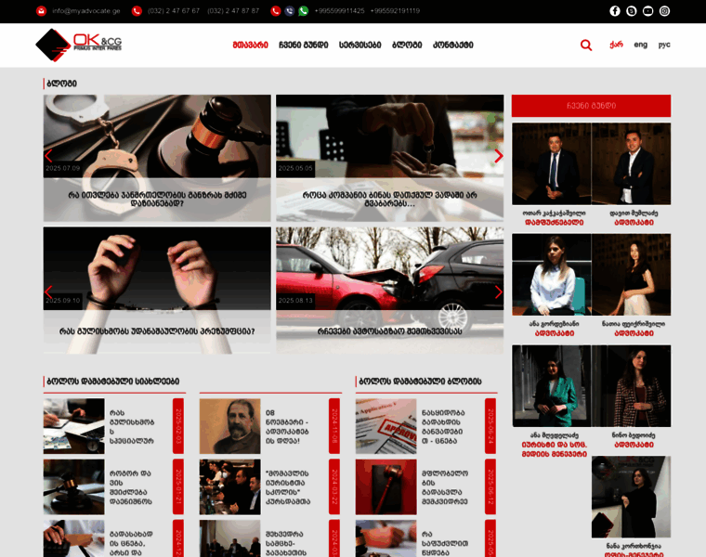Image resolution: width=706 pixels, height=557 pixels.
Task: Click the red ჩვენი გუნდი sidebar button
Action: point(591,106)
